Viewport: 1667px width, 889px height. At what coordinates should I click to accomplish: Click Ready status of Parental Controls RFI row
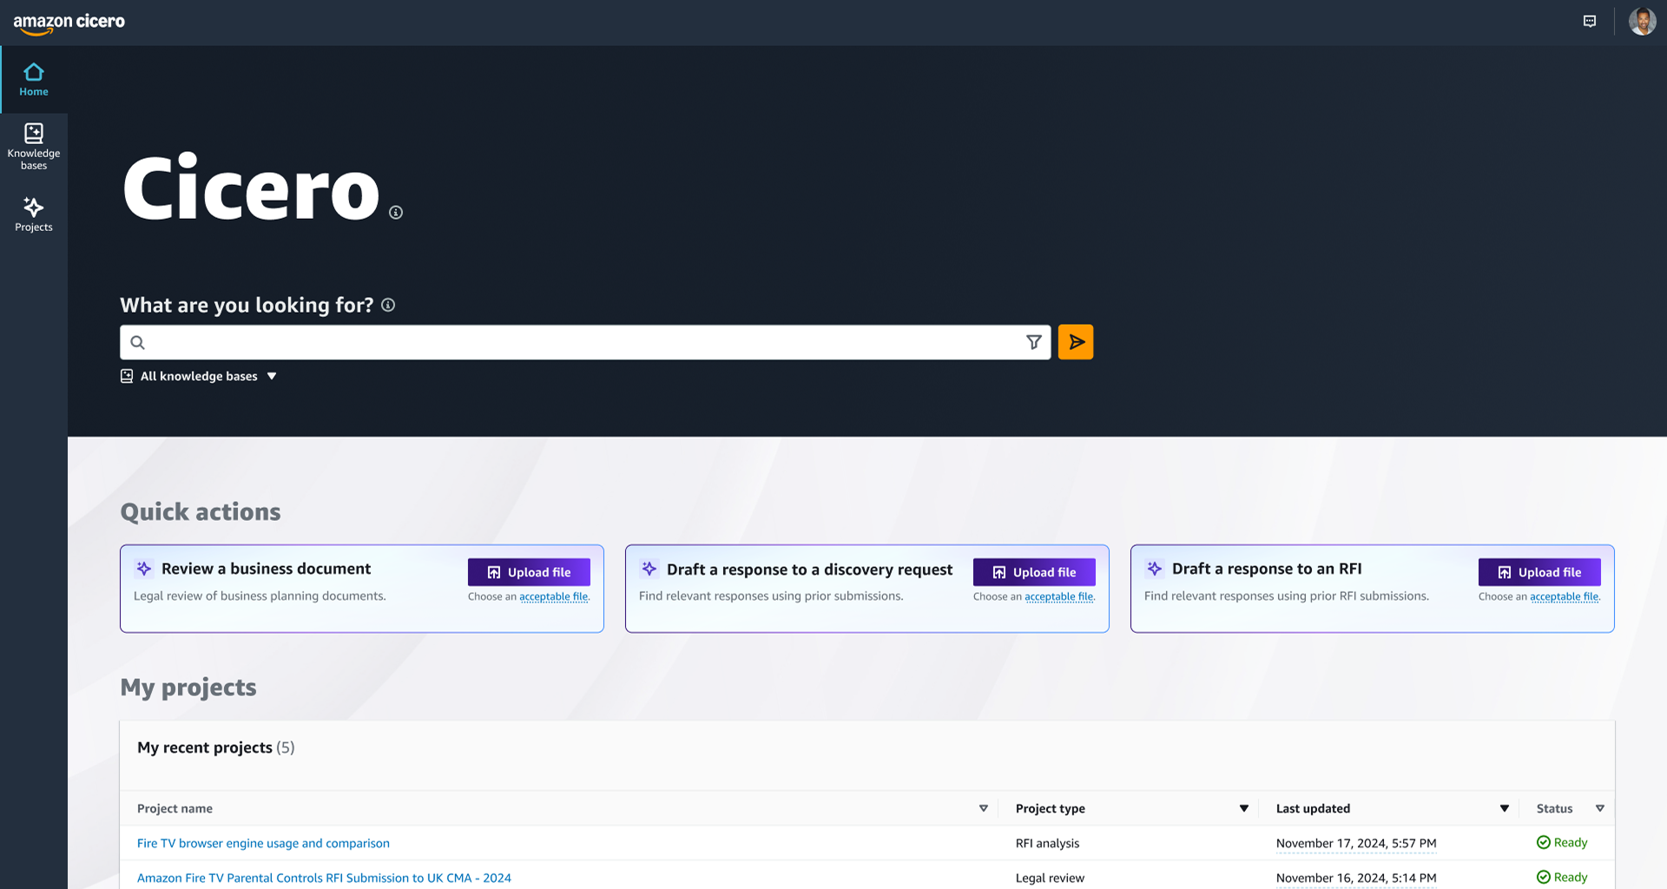point(1562,877)
